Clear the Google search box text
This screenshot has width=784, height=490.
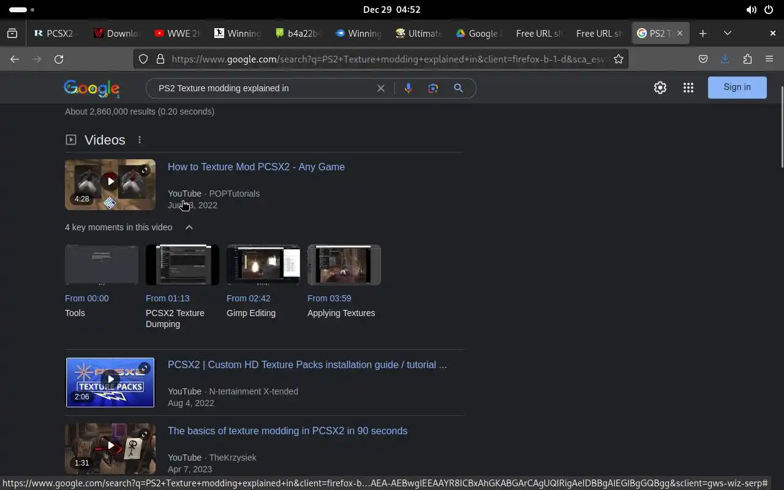[x=381, y=88]
